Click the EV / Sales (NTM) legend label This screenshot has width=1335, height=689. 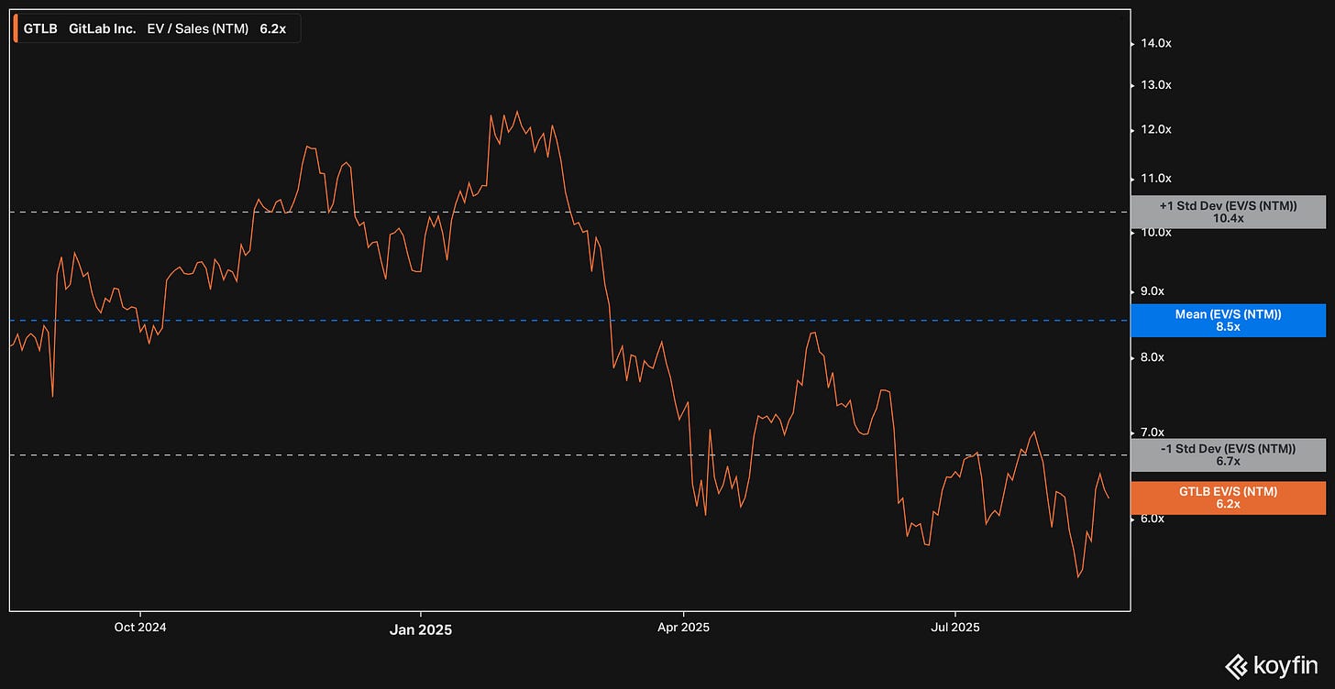(x=197, y=28)
